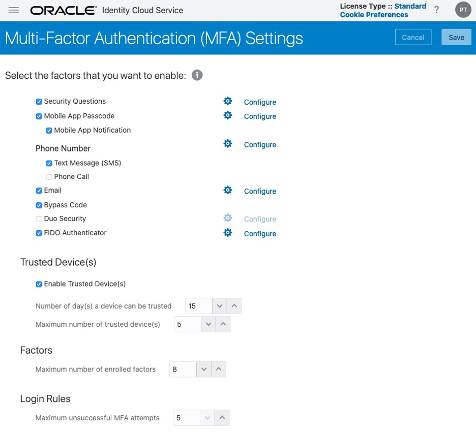Click the info icon beside factors heading
The width and height of the screenshot is (476, 433).
point(197,76)
